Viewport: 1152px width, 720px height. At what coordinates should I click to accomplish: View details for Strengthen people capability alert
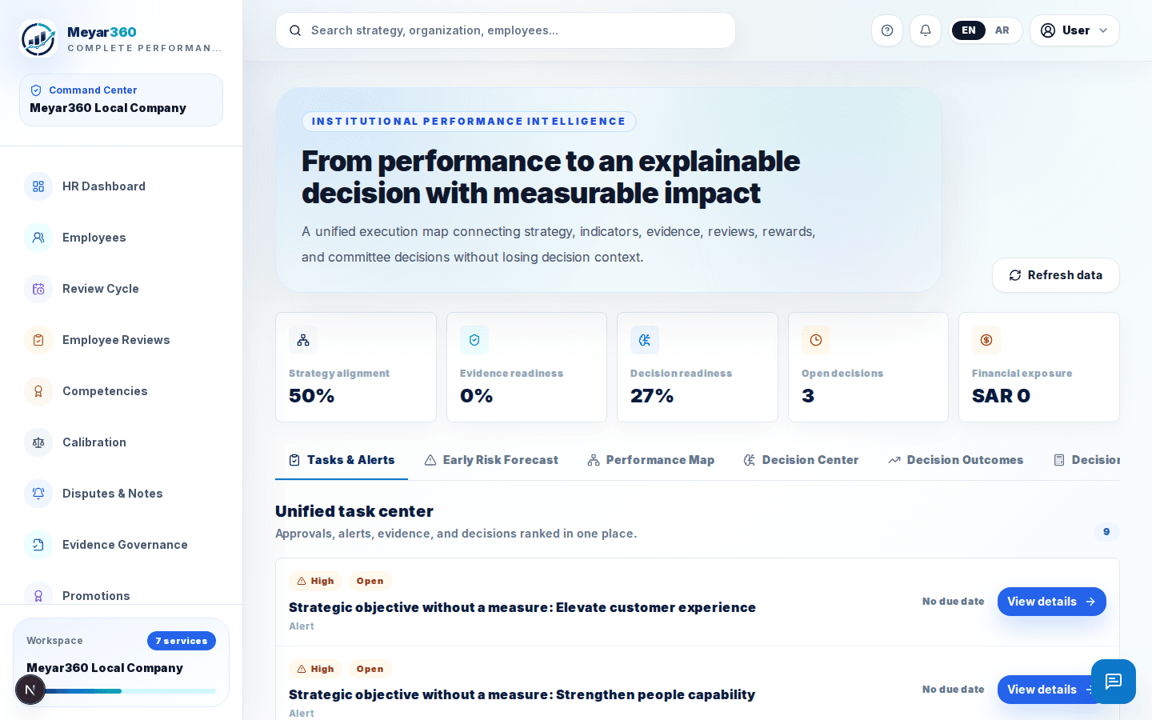click(1051, 690)
